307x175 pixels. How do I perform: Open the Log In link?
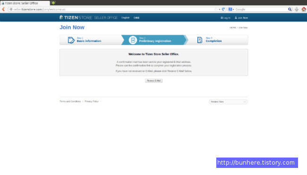(x=226, y=18)
